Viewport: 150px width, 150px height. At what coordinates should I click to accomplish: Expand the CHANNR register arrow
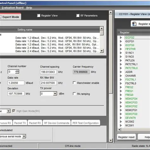pyautogui.click(x=121, y=76)
